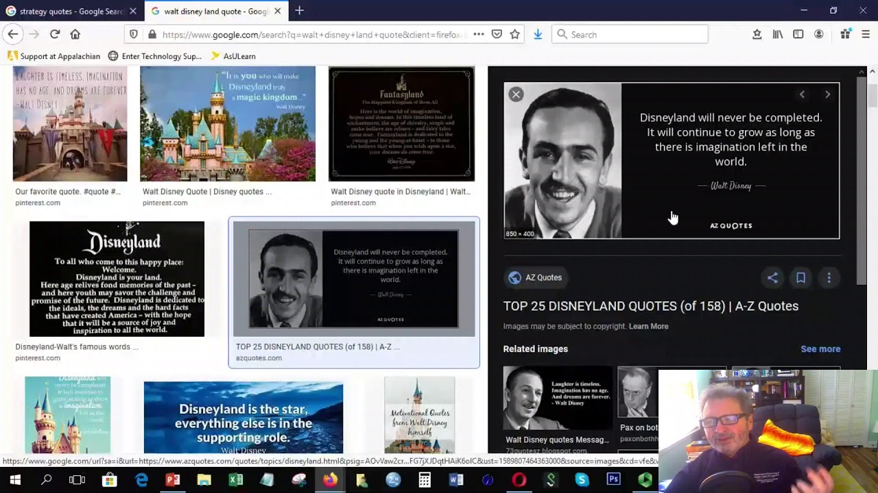Select the Fantasyland quote thumbnail
This screenshot has height=493, width=878.
coord(401,124)
